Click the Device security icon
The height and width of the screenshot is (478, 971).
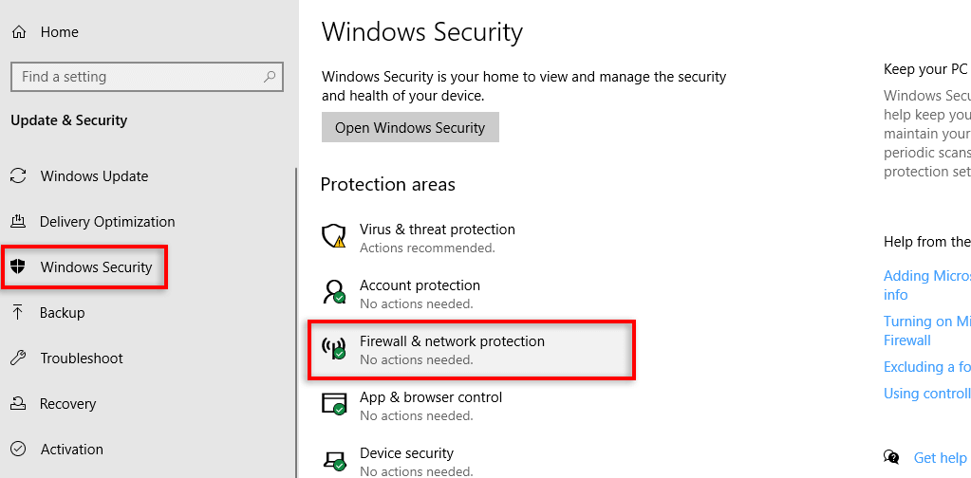coord(334,461)
